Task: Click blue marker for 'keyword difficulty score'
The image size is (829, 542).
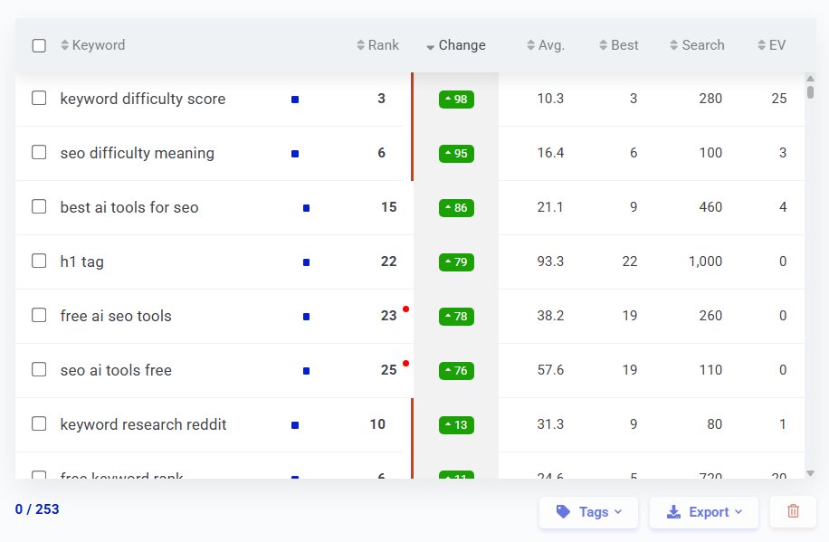Action: [x=295, y=100]
